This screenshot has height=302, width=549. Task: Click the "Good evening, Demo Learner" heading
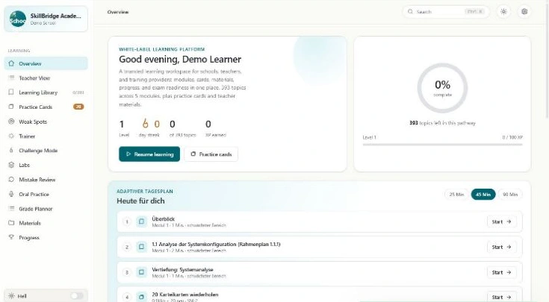coord(180,59)
